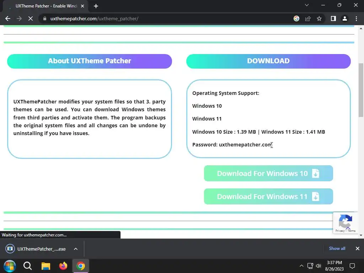Image resolution: width=364 pixels, height=273 pixels.
Task: Click scrollbar down arrow
Action: click(361, 235)
